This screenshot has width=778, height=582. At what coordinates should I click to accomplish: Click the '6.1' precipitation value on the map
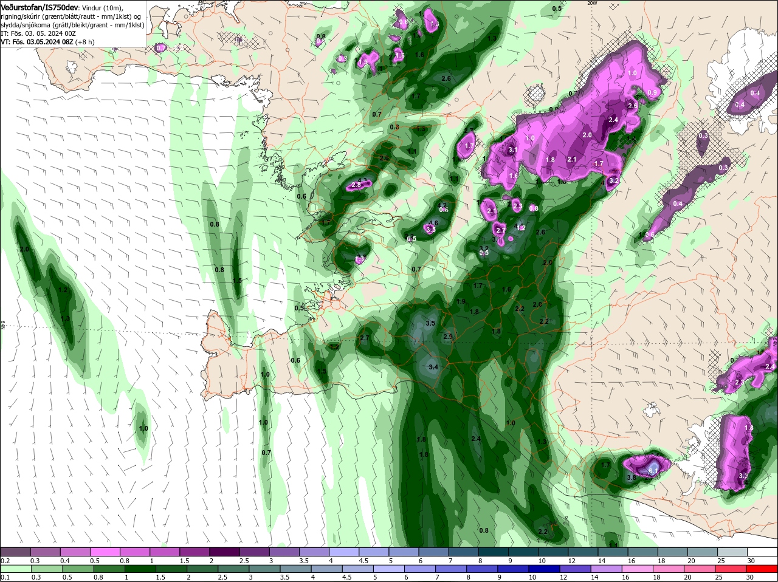(653, 471)
